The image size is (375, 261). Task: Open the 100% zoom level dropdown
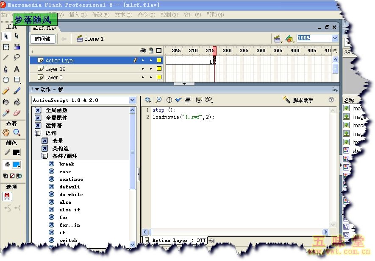click(335, 38)
